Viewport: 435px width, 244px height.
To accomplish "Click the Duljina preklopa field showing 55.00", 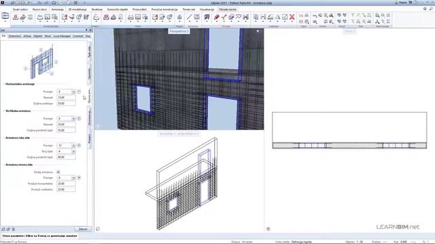I will pos(66,104).
